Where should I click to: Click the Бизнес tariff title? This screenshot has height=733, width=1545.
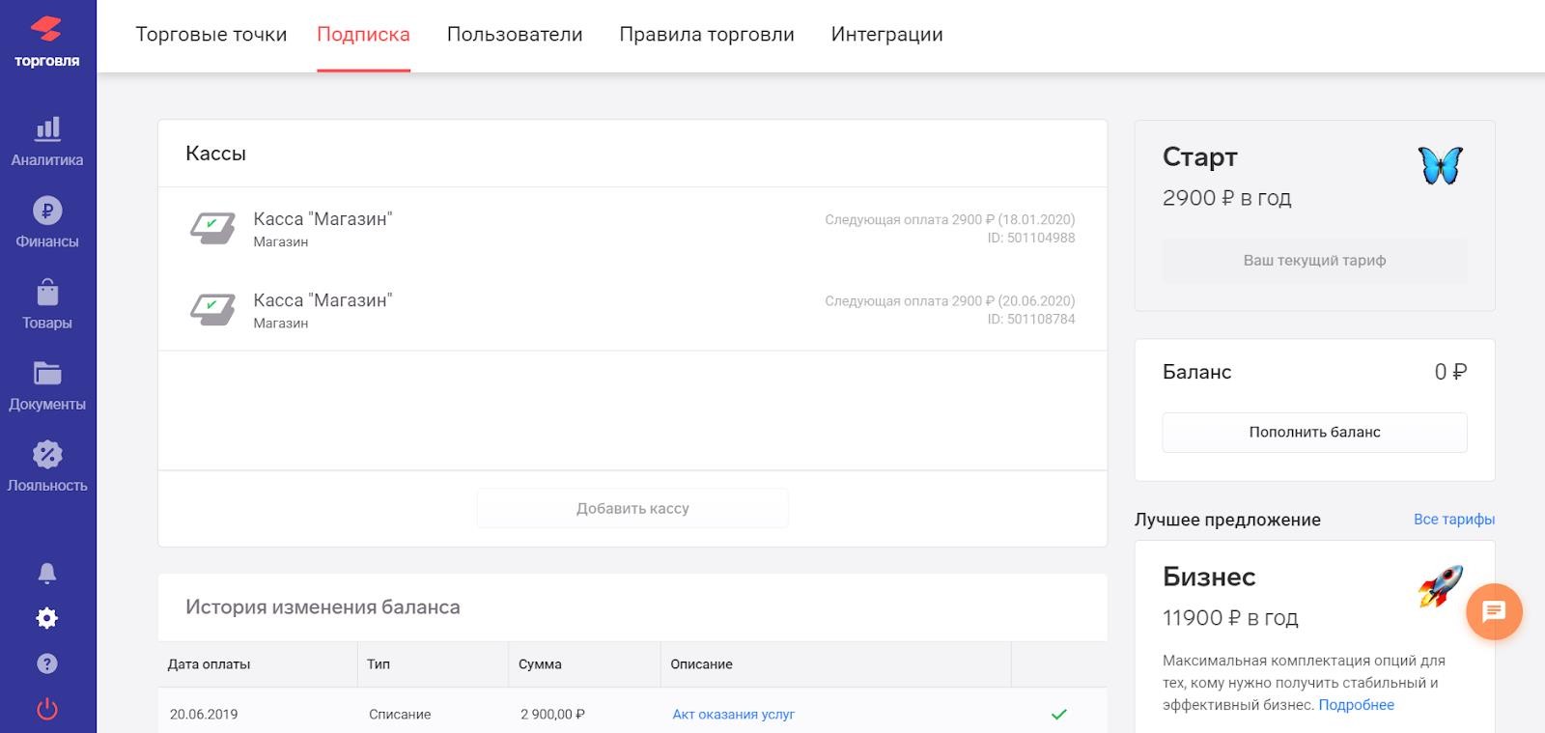point(1209,577)
